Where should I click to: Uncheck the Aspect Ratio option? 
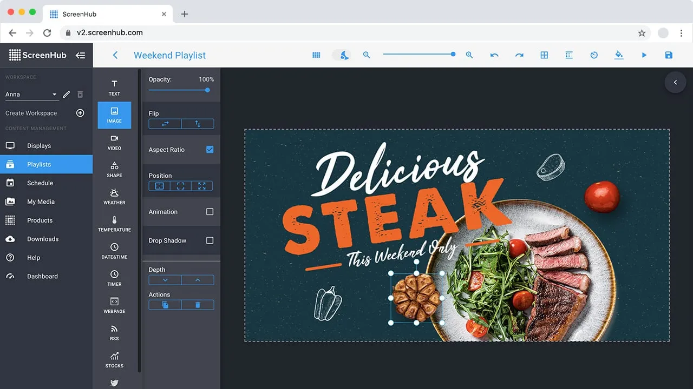point(210,150)
